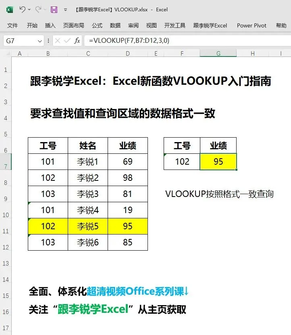Screen dimensions: 291x335
Task: Select column B header
Action: point(48,53)
